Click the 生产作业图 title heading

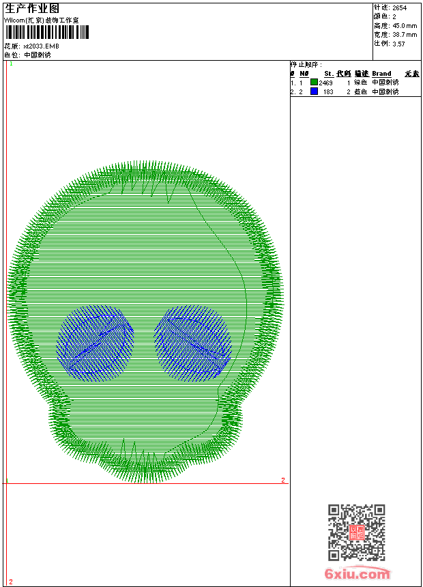pyautogui.click(x=31, y=9)
